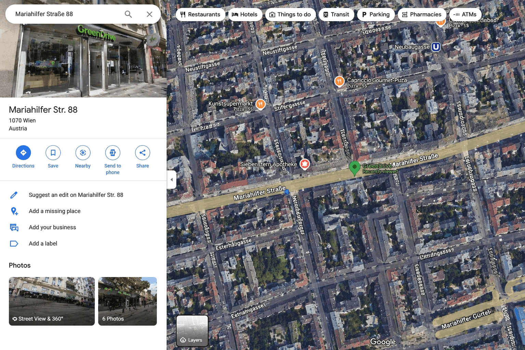This screenshot has width=525, height=350.
Task: Filter the map for Restaurants
Action: (x=201, y=14)
